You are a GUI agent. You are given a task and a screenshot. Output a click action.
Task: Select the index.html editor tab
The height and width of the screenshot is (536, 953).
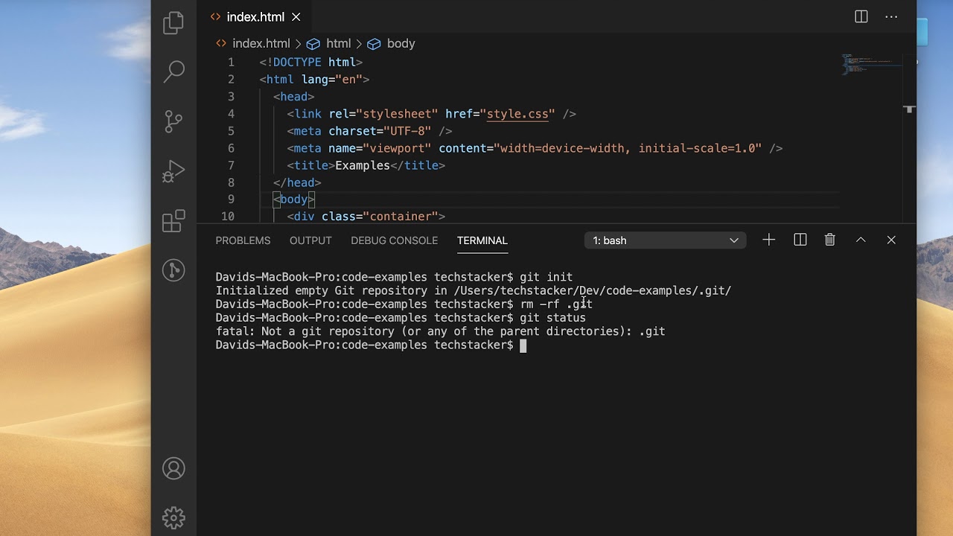point(255,16)
